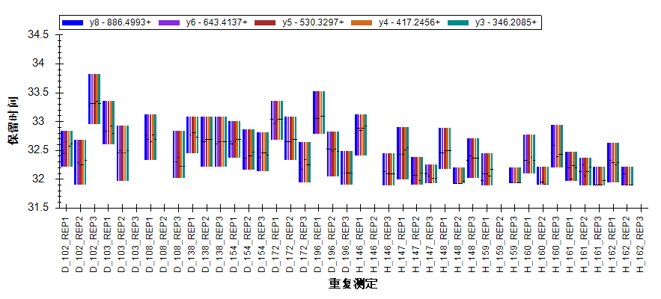Click the 34.5 y-axis tick label
Image resolution: width=661 pixels, height=299 pixels.
(x=37, y=34)
